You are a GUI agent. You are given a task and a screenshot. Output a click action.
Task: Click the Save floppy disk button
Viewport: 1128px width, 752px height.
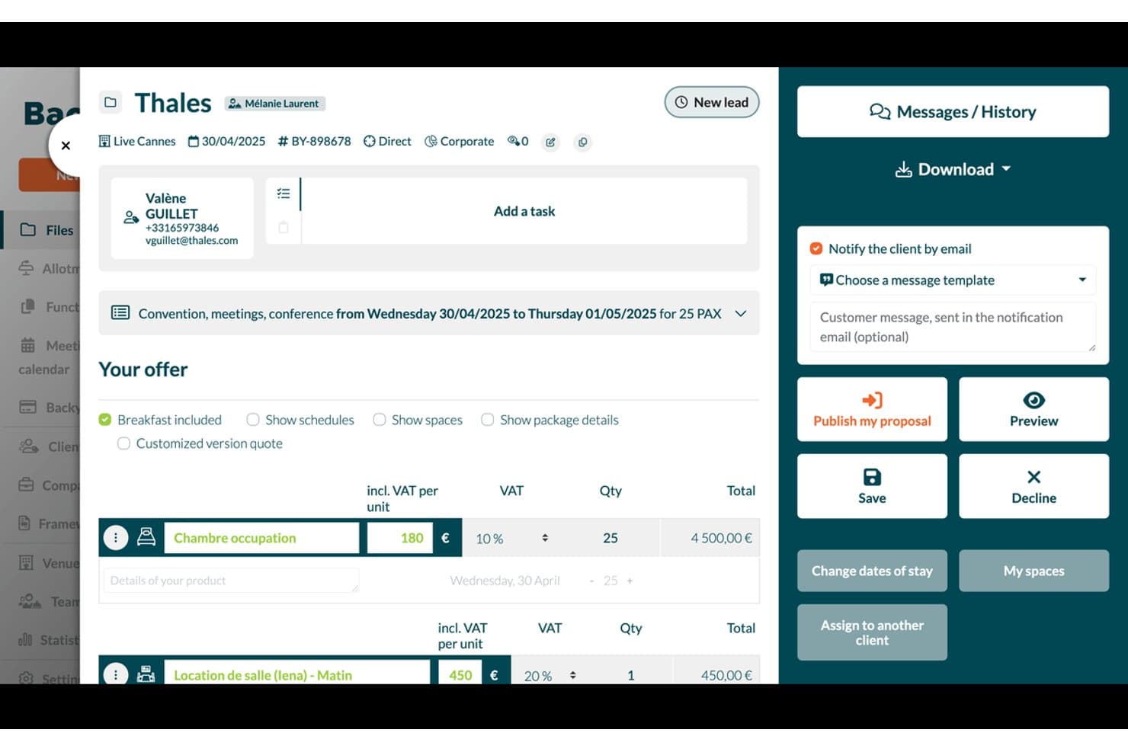click(x=872, y=486)
